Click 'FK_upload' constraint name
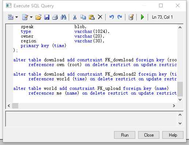Screen dimensions: 189x145 coord(109,88)
